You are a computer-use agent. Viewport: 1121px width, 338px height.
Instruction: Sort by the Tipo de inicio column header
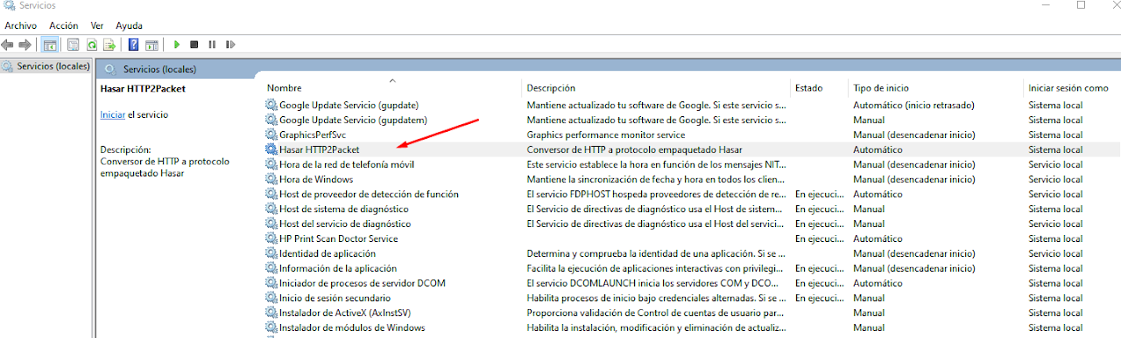(x=881, y=87)
